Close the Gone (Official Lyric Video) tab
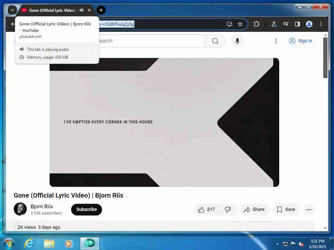The height and width of the screenshot is (250, 334). pyautogui.click(x=89, y=10)
